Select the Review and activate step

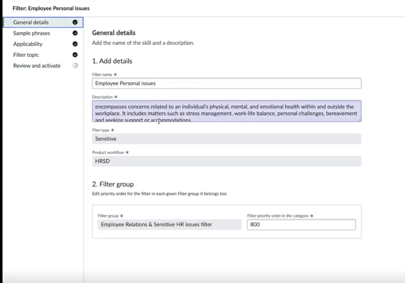37,66
